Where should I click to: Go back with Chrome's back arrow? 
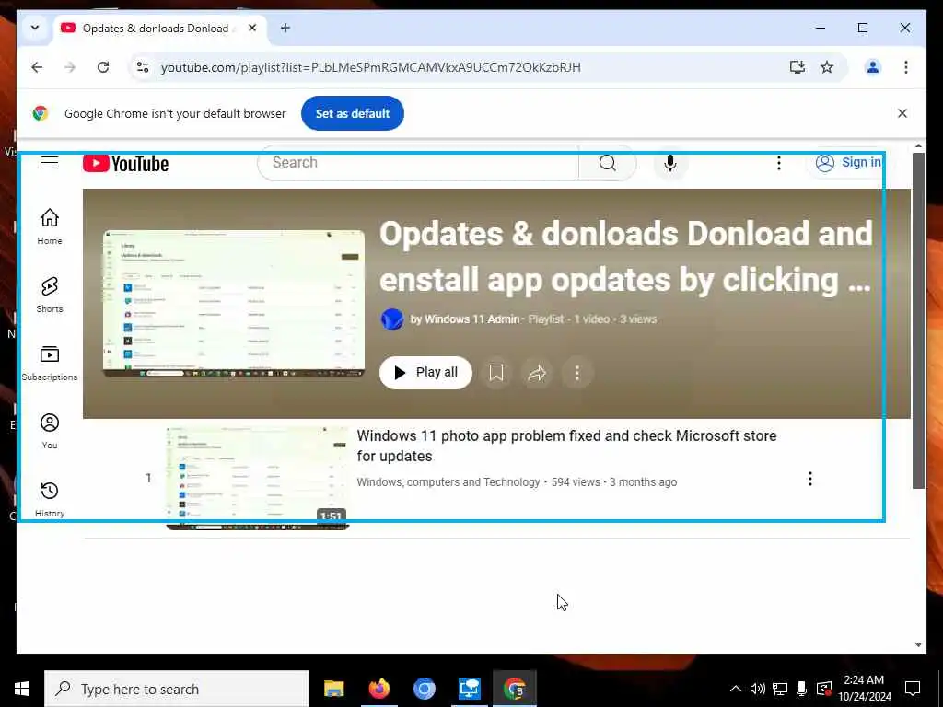point(37,67)
